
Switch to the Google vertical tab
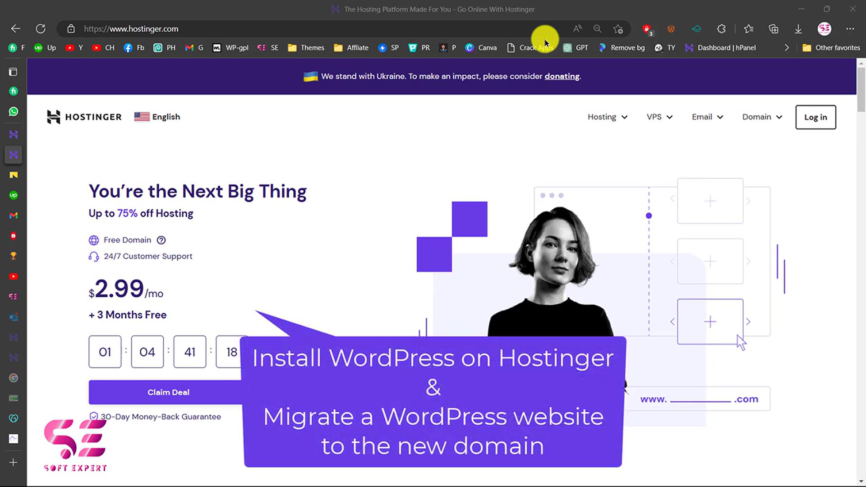pyautogui.click(x=14, y=378)
